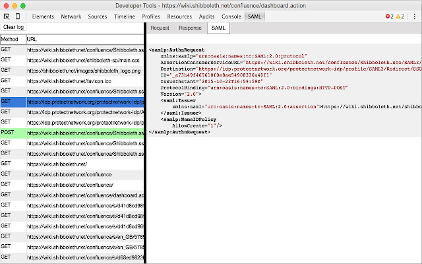Image resolution: width=422 pixels, height=264 pixels.
Task: Select the shibboleth_logo.png request row
Action: point(84,70)
